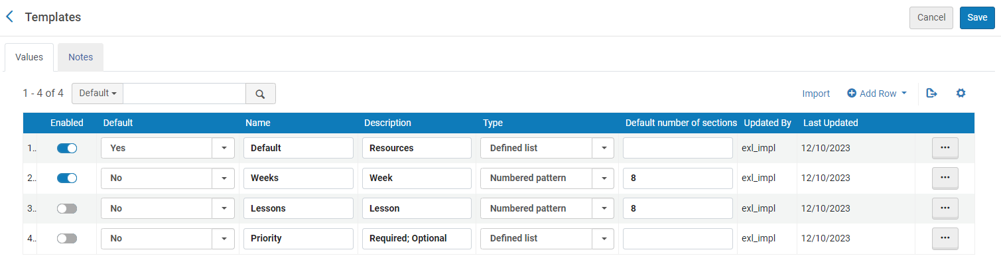Image resolution: width=1001 pixels, height=262 pixels.
Task: Open Default dropdown in Lessons row
Action: (x=168, y=208)
